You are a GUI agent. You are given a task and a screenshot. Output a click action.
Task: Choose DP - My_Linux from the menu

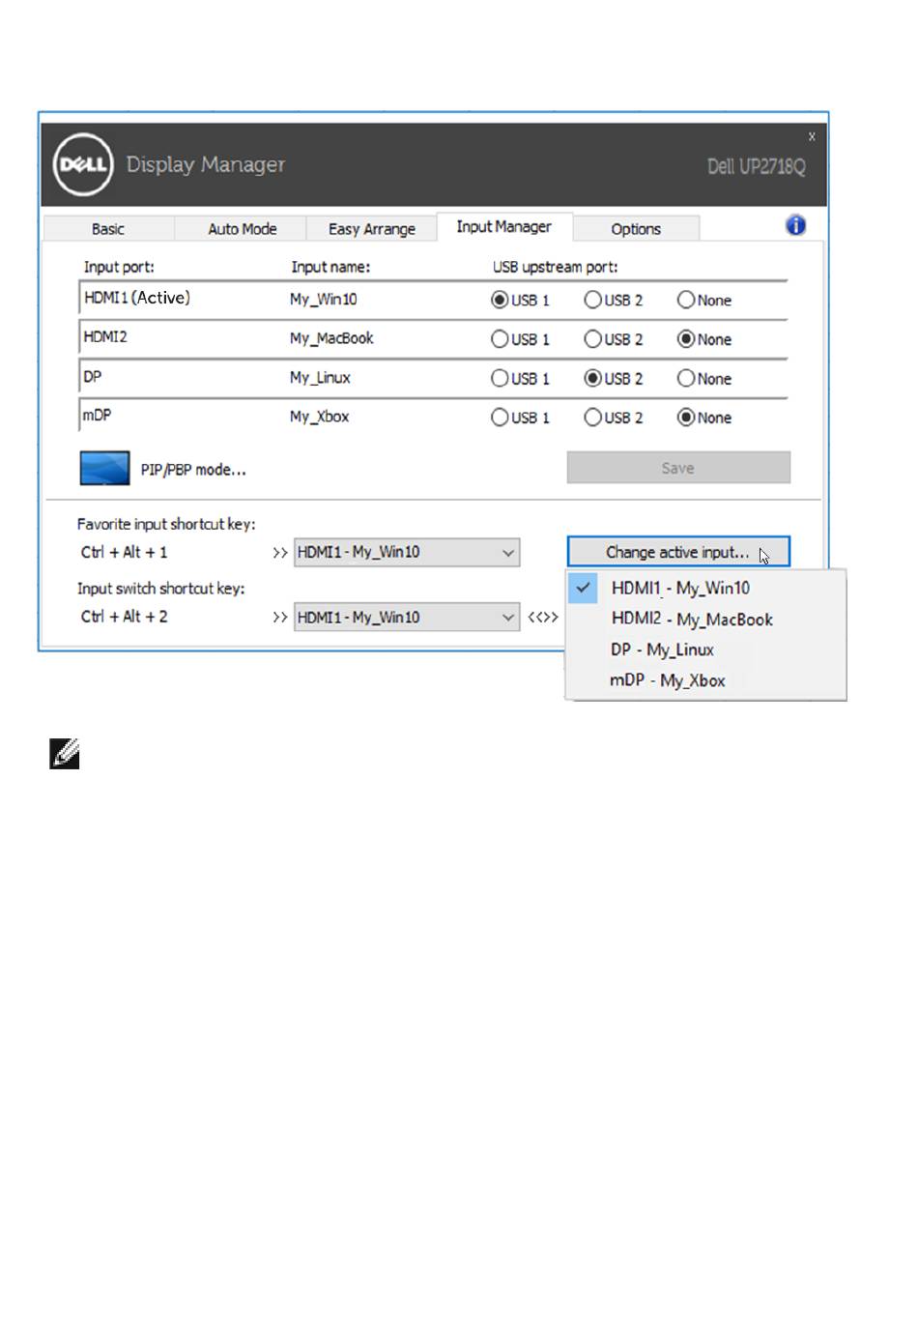[705, 650]
